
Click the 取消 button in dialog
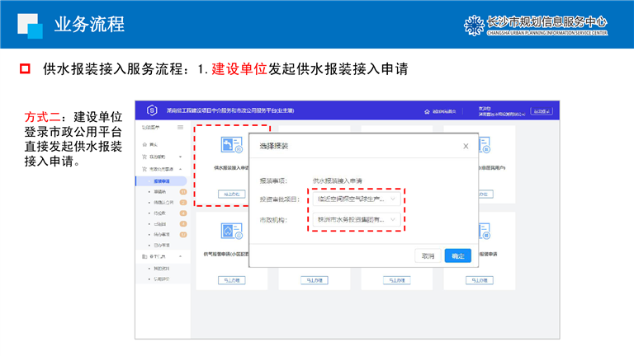tap(428, 255)
